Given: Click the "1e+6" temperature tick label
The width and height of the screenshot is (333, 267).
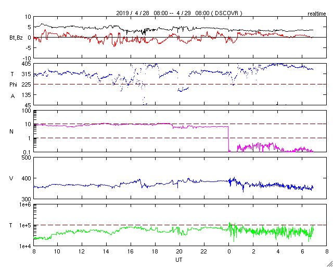Looking at the screenshot, I should (25, 204).
